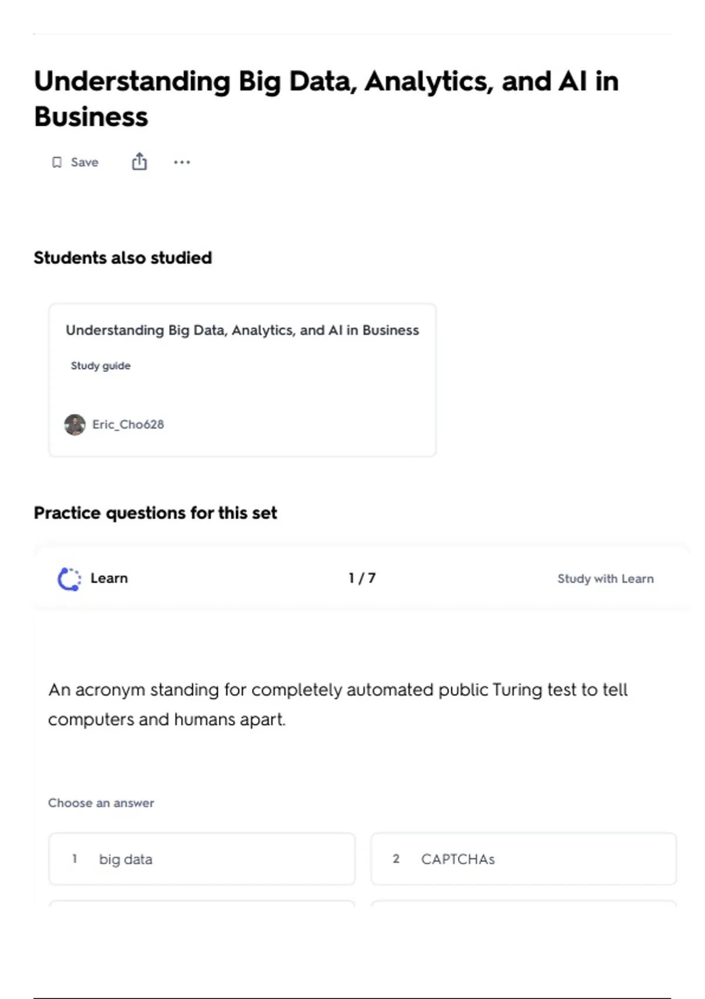Open the three-dots more options menu
The width and height of the screenshot is (705, 999).
(182, 162)
